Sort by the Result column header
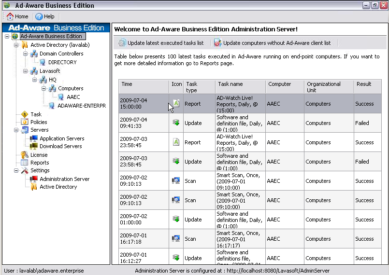389x275 pixels. [x=368, y=87]
